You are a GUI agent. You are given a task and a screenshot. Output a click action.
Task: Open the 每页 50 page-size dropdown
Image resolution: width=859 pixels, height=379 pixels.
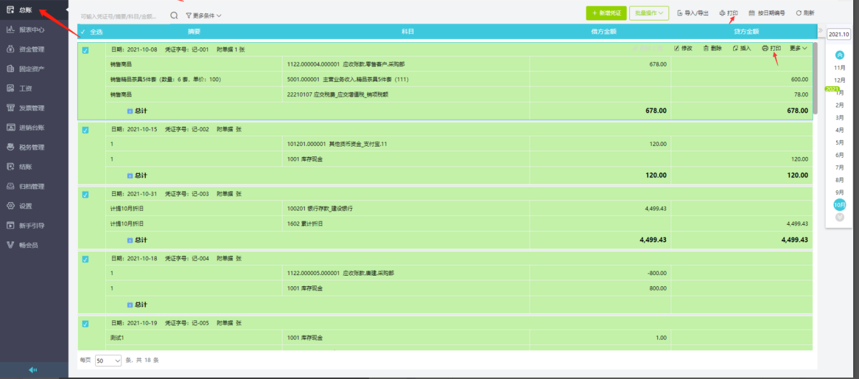(x=108, y=361)
